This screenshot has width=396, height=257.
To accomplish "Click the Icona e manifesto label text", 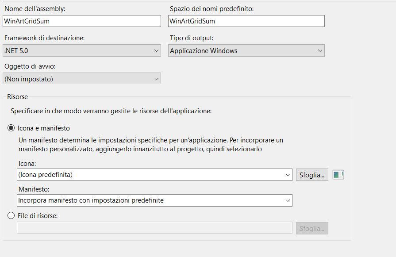I will pos(44,128).
